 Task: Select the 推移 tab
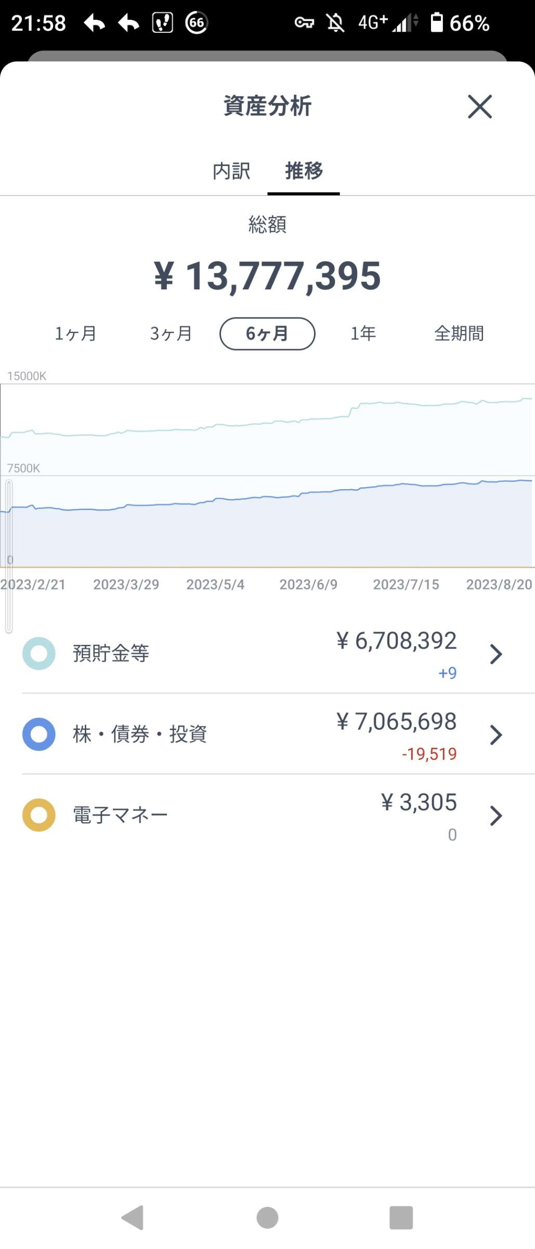[x=304, y=171]
